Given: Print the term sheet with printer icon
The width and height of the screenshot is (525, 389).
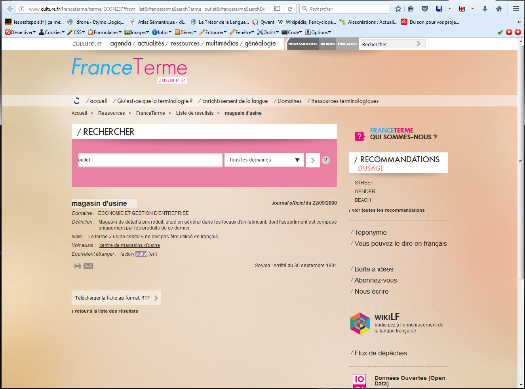Looking at the screenshot, I should pyautogui.click(x=78, y=266).
